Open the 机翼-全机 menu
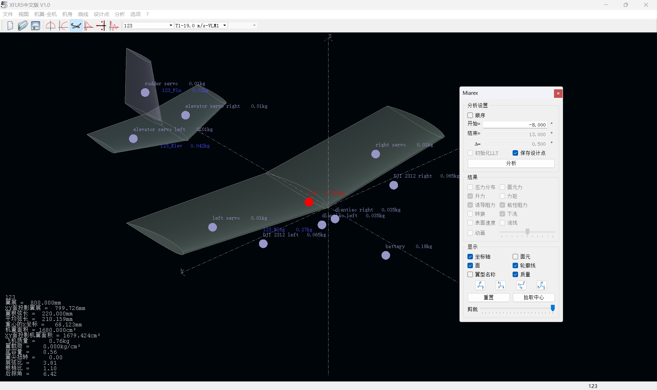This screenshot has height=390, width=657. point(46,14)
